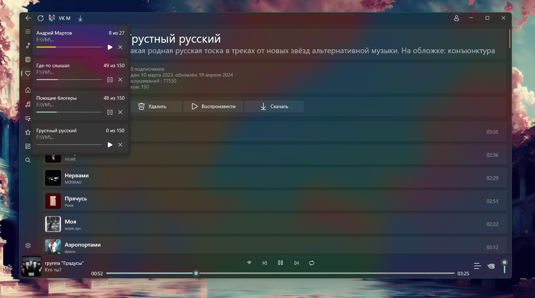Click the Удалить playlist button
This screenshot has width=535, height=298.
156,106
